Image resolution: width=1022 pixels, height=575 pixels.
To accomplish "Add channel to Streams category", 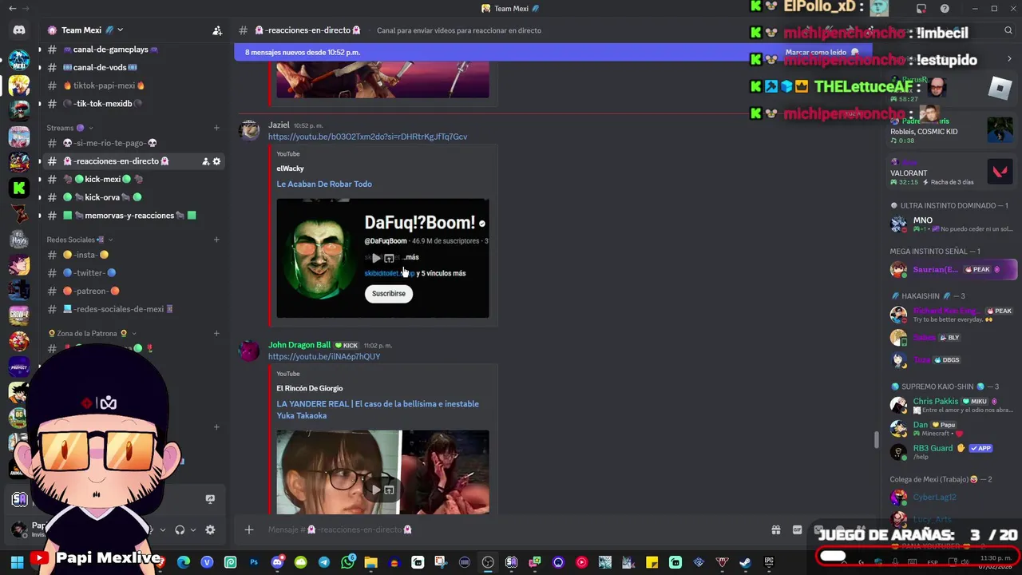I will click(x=216, y=128).
